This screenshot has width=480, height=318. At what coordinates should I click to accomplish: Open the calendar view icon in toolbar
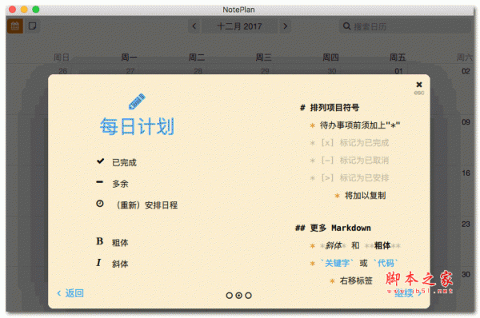pos(15,26)
